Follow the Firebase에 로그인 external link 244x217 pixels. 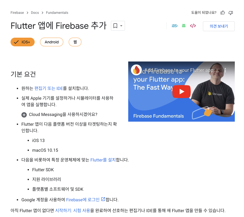coord(86,200)
